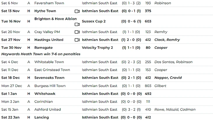Select the Sussex Cup 2 competition
This screenshot has height=121, width=213.
94,21
